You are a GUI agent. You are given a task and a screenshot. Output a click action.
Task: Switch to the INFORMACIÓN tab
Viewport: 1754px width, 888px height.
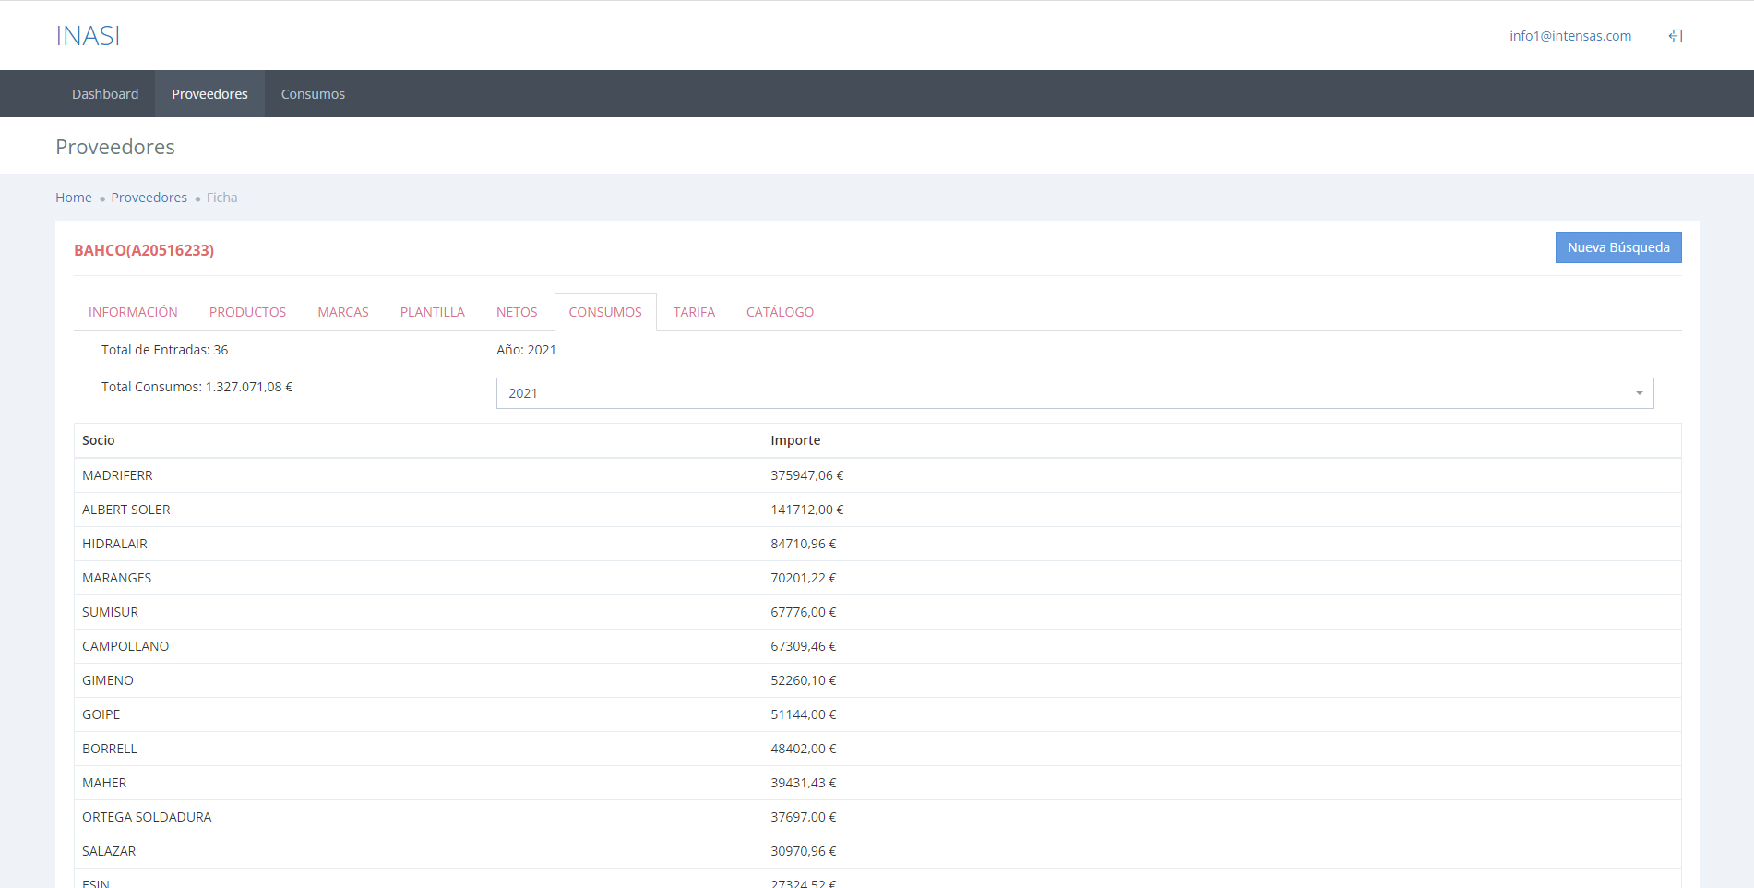[133, 312]
